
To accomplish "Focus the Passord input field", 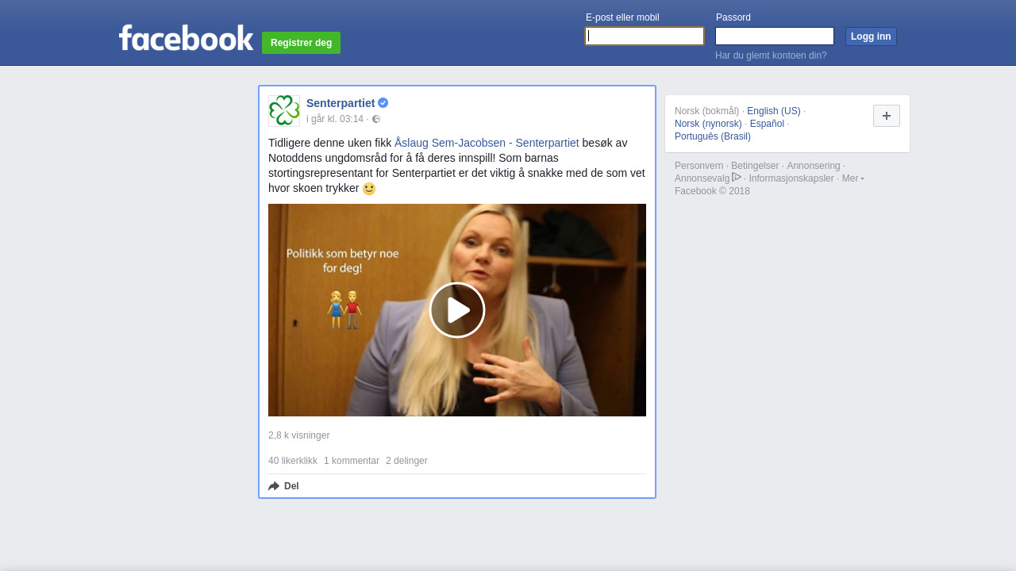I will click(x=775, y=36).
